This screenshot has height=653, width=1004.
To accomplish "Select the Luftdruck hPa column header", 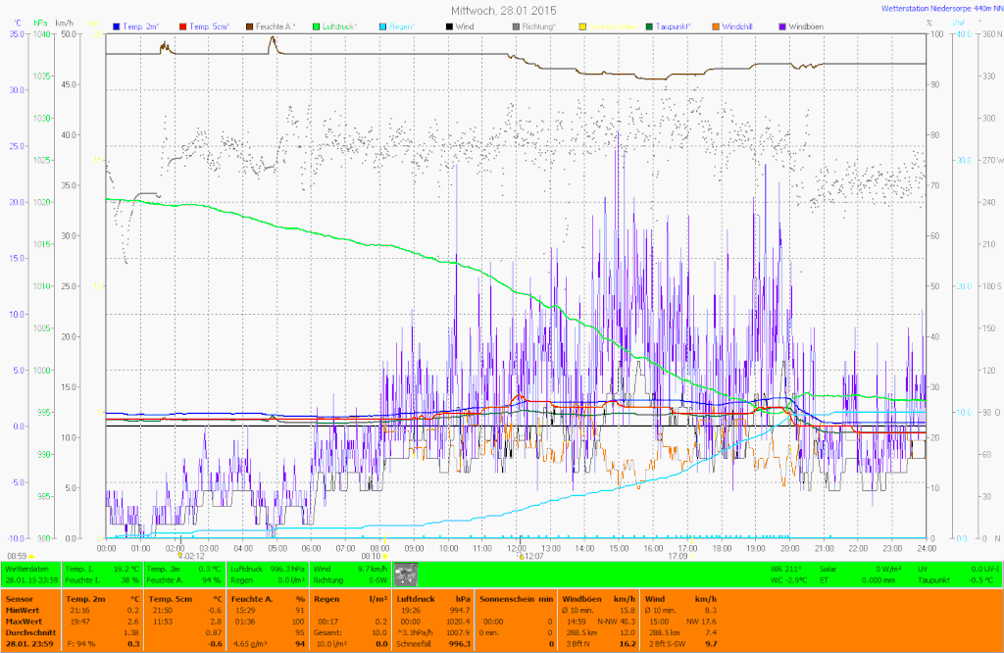I will [x=431, y=598].
